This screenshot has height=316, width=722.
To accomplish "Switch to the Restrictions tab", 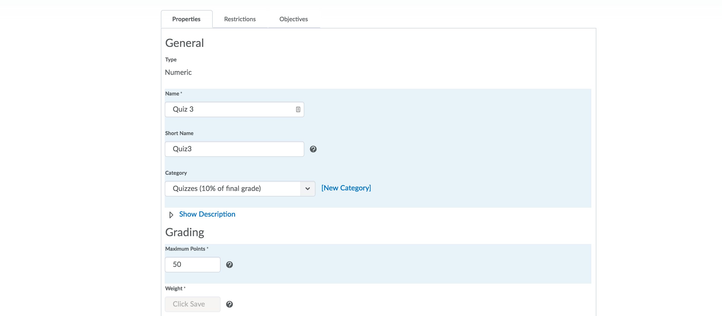I will (240, 19).
